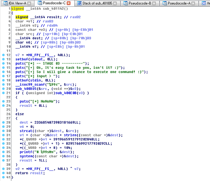Click "result = 1LL" on line 37
The height and width of the screenshot is (181, 210).
[33, 161]
